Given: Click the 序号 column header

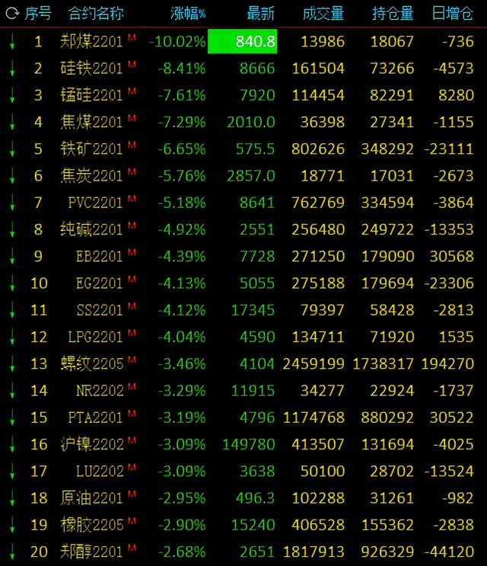Looking at the screenshot, I should [38, 14].
